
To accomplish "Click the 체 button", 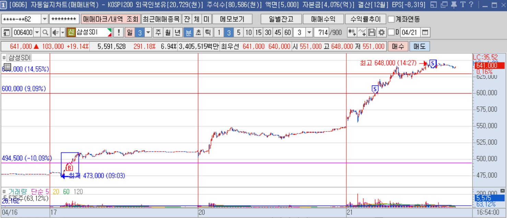I will (x=196, y=19).
